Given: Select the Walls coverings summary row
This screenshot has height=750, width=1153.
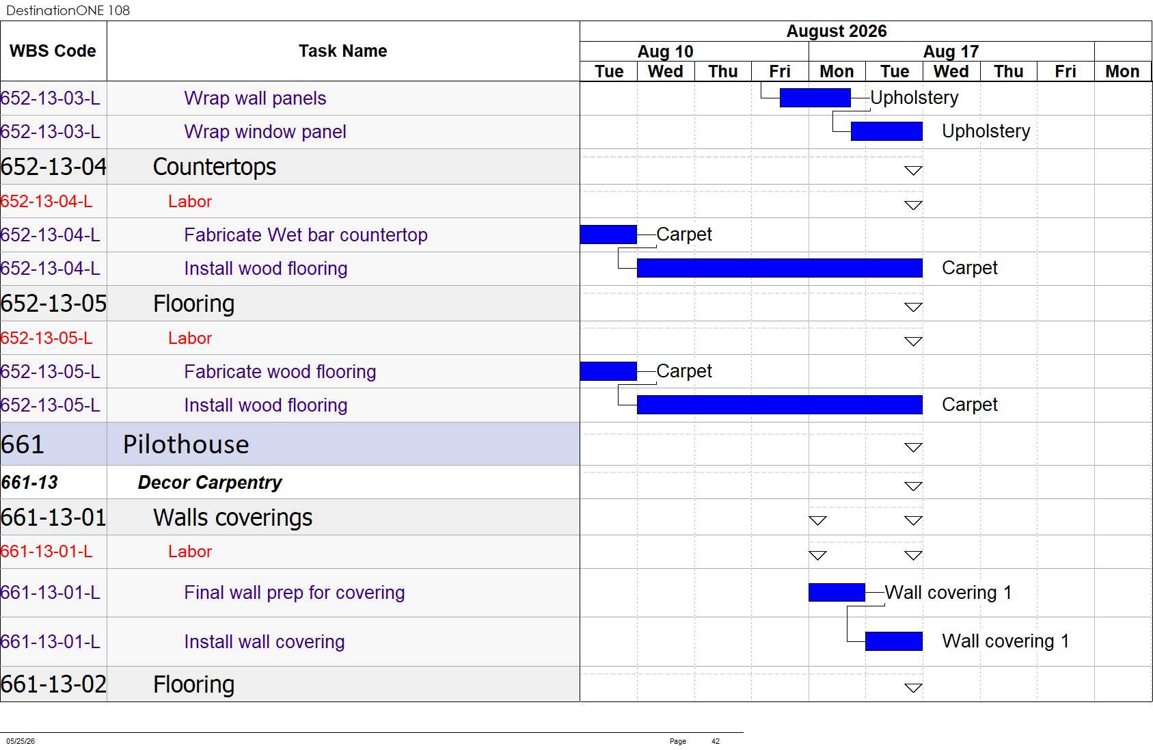Looking at the screenshot, I should [290, 518].
